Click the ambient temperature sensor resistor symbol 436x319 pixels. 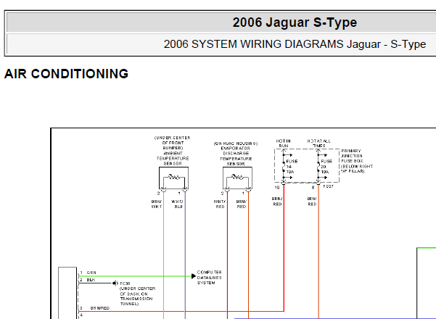pyautogui.click(x=174, y=177)
